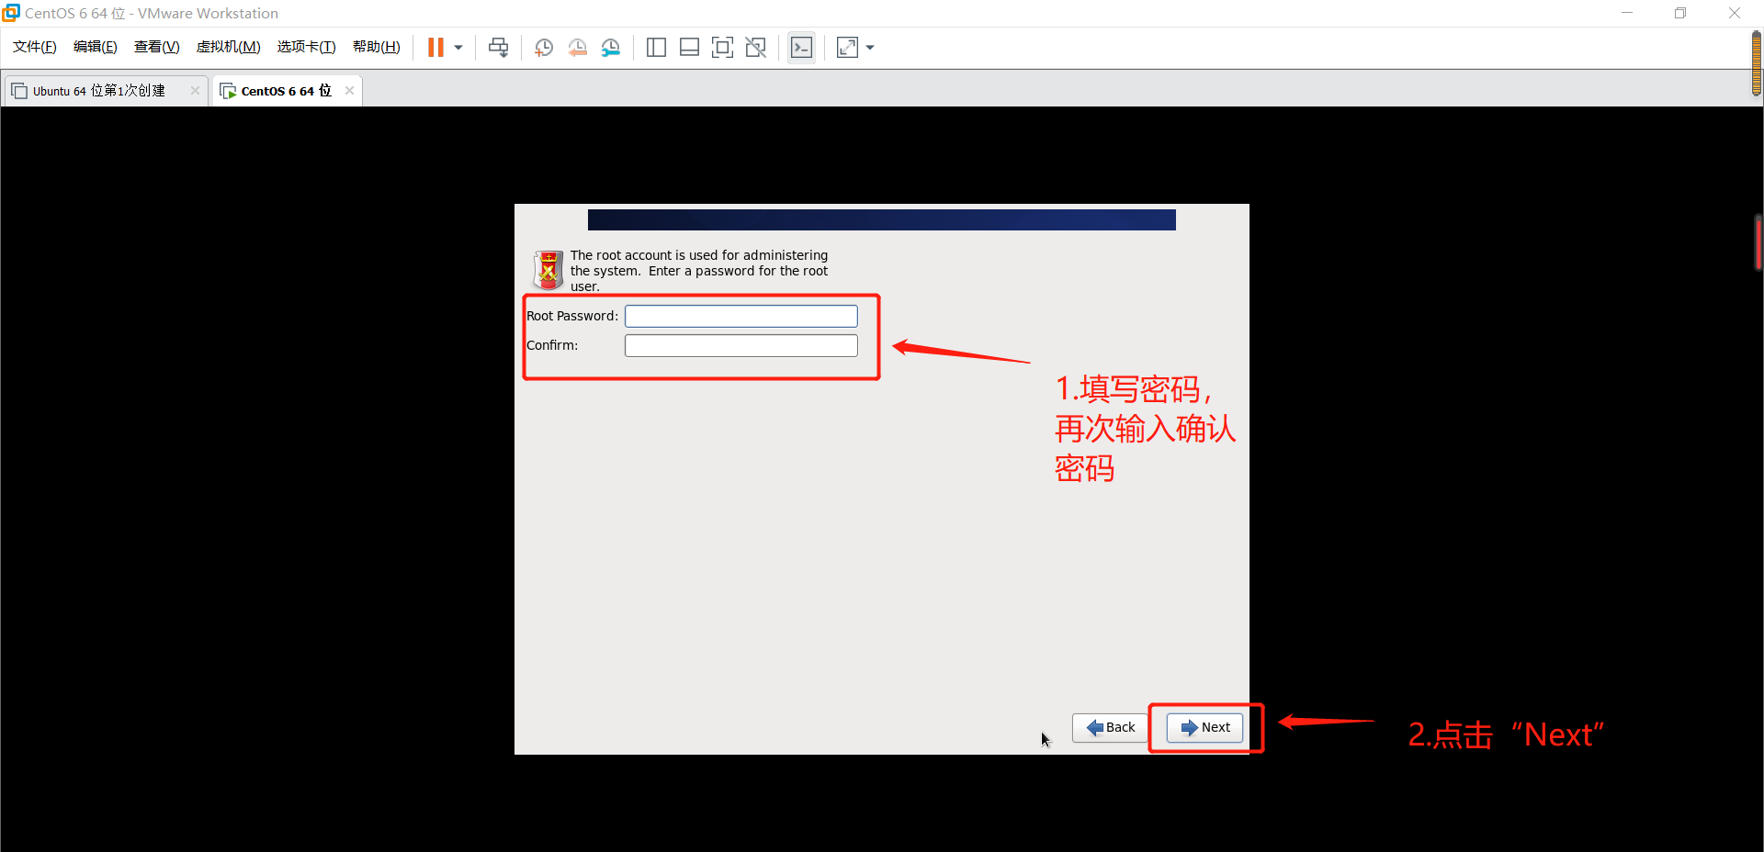Take a snapshot of the VM
Viewport: 1764px width, 852px height.
(x=544, y=48)
